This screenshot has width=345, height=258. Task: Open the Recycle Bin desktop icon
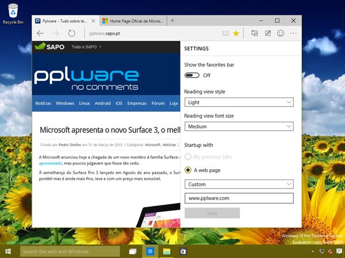[x=13, y=14]
